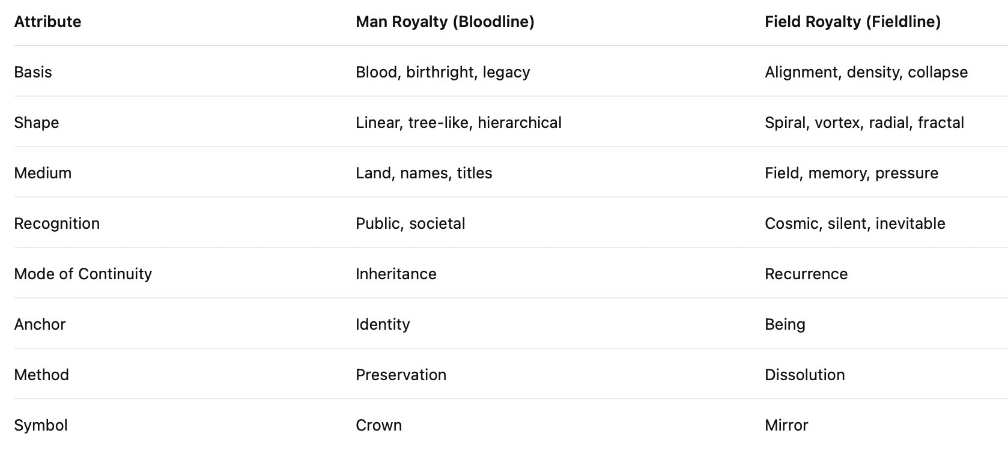Click the 'Cosmic, silent, inevitable' cell
Screen dimensions: 1008x454
pyautogui.click(x=855, y=223)
